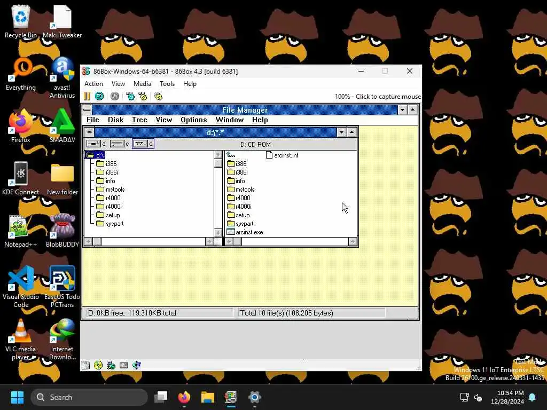Click tree pane scroll left arrow
Screen dimensions: 547x410
pyautogui.click(x=89, y=241)
